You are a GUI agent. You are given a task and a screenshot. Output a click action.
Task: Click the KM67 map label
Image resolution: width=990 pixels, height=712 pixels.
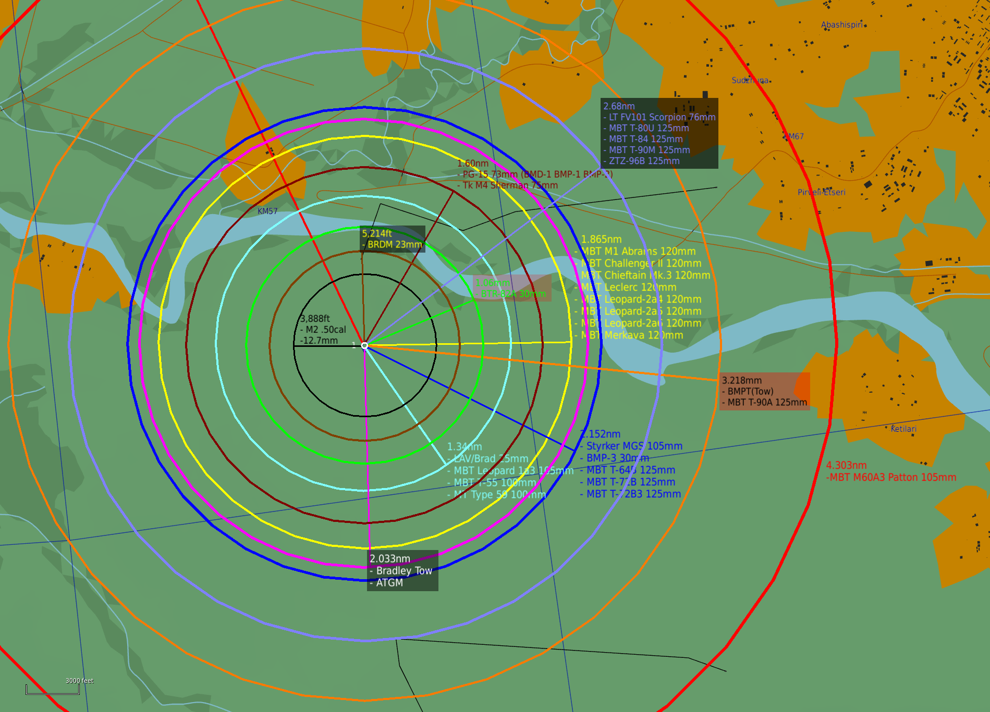[795, 136]
